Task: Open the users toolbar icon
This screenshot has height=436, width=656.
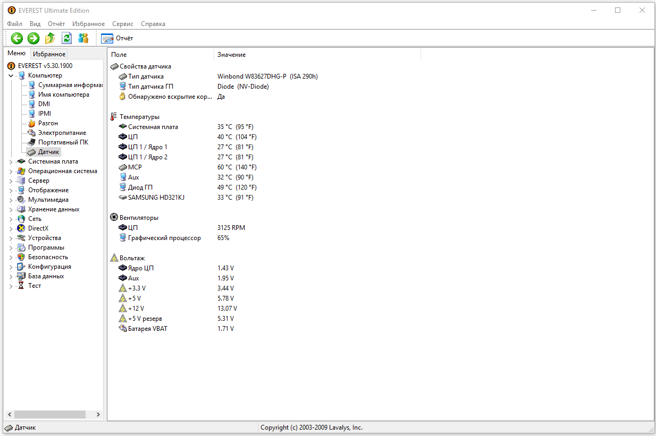Action: tap(83, 38)
